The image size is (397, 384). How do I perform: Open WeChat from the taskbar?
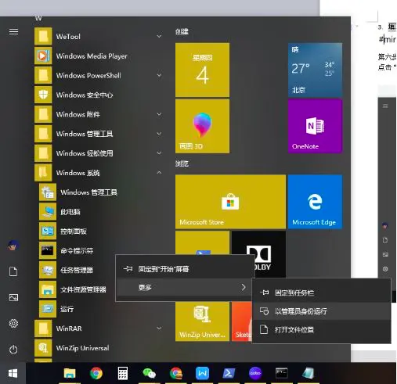pos(150,373)
